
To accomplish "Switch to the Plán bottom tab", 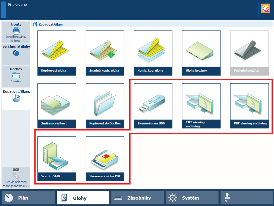I will pos(28,198).
